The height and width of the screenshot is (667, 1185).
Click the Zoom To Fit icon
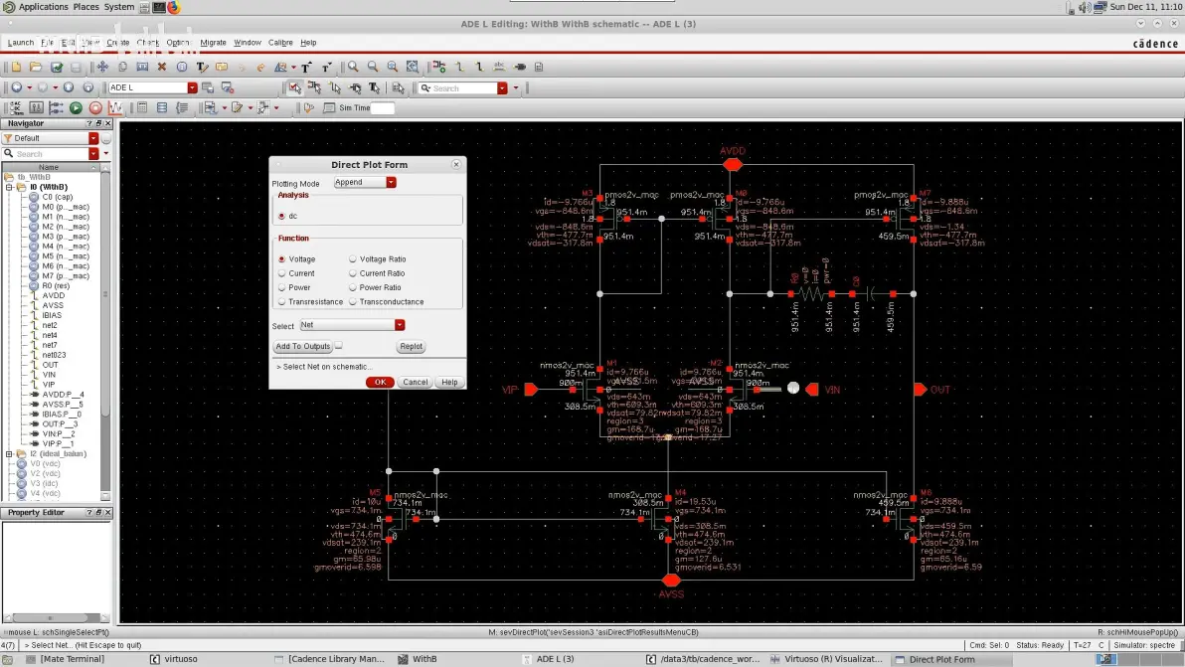[x=412, y=68]
